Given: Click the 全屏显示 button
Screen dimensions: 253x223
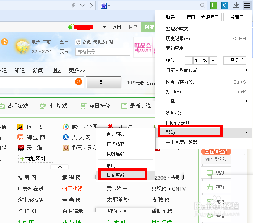Looking at the screenshot, I should (234, 61).
